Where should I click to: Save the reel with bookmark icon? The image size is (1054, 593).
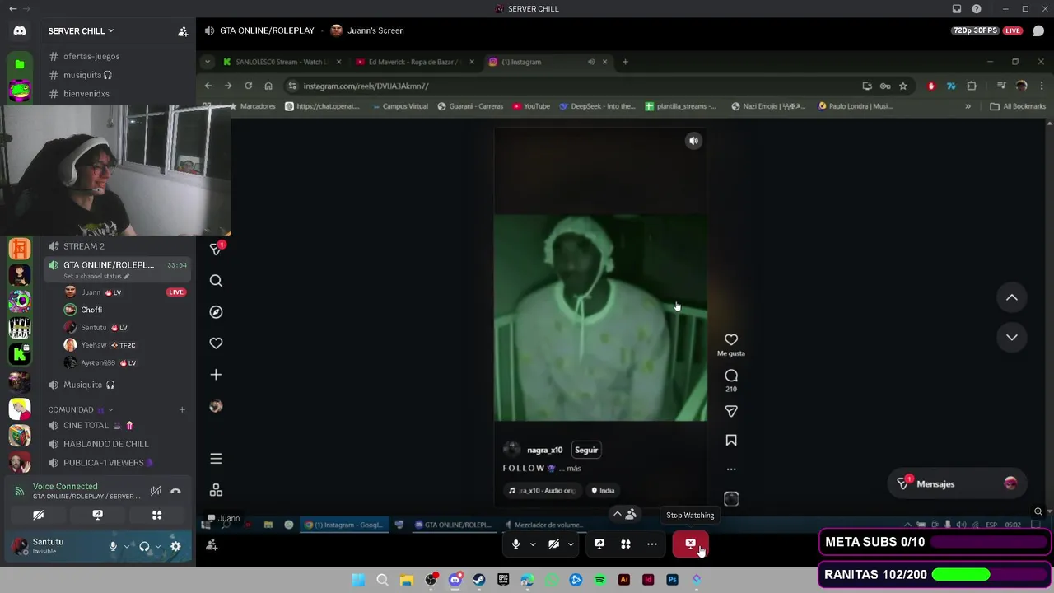[x=731, y=441]
